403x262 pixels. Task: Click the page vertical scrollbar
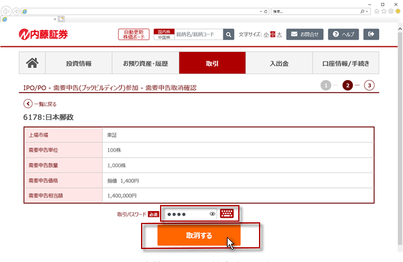[x=400, y=139]
